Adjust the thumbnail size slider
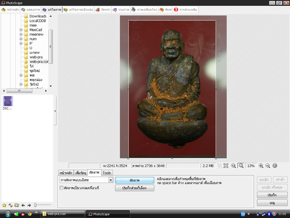290x218 pixels. (35, 205)
